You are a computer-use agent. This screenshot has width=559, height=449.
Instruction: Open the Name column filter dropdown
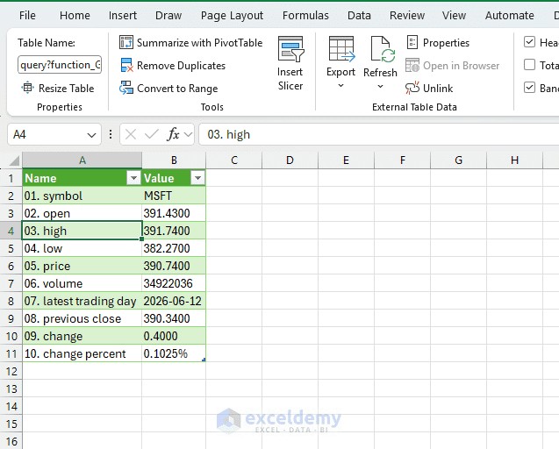133,178
